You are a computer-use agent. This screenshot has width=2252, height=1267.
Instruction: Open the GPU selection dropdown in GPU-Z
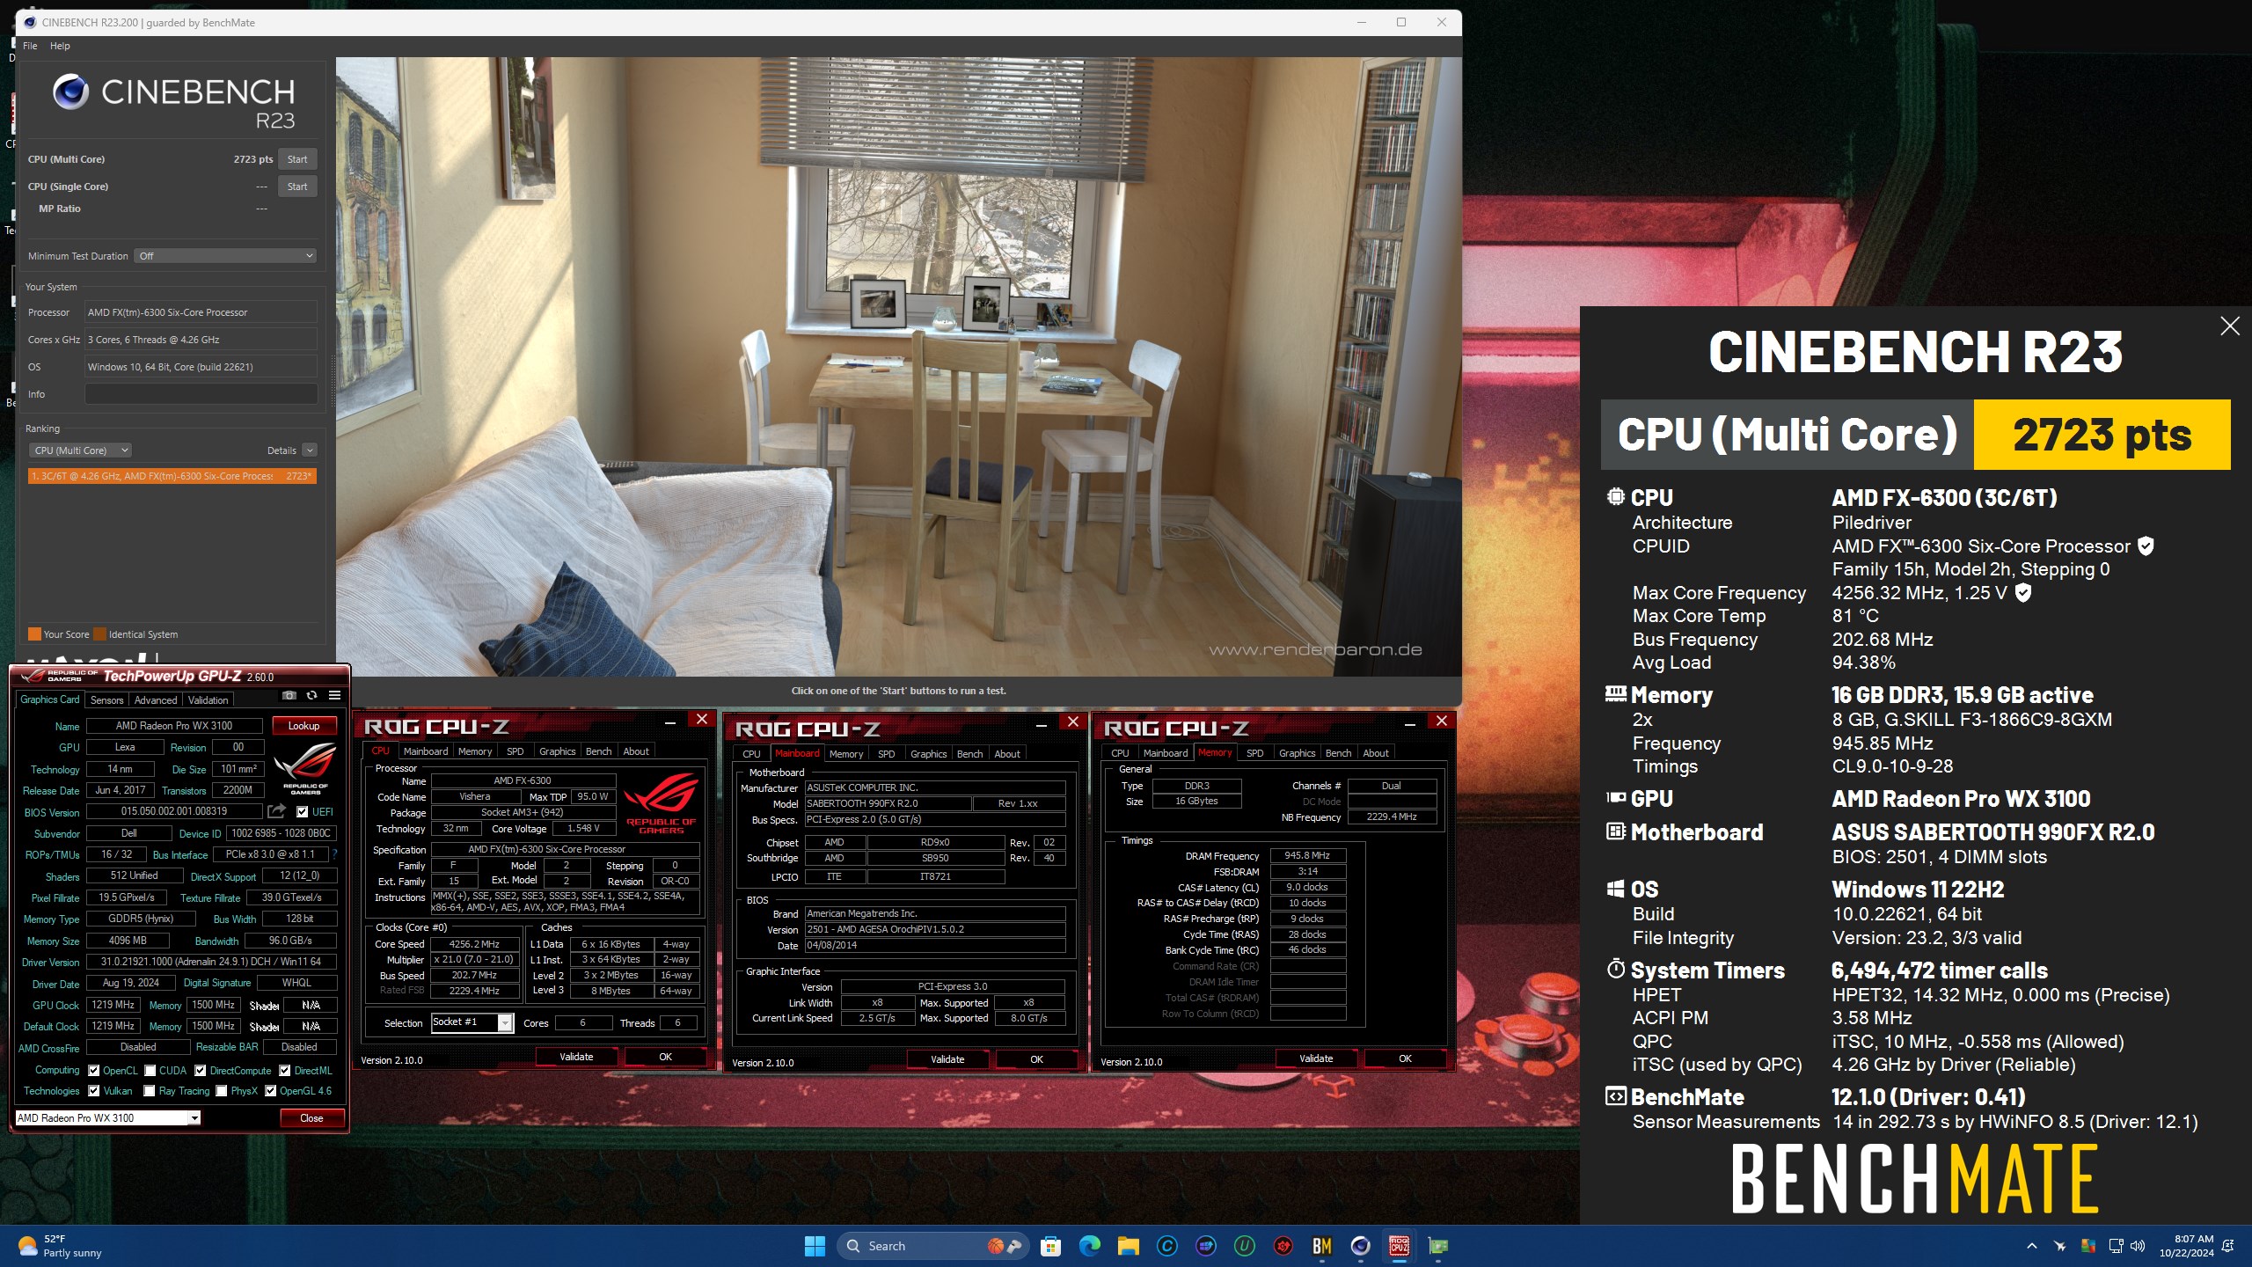[108, 1118]
